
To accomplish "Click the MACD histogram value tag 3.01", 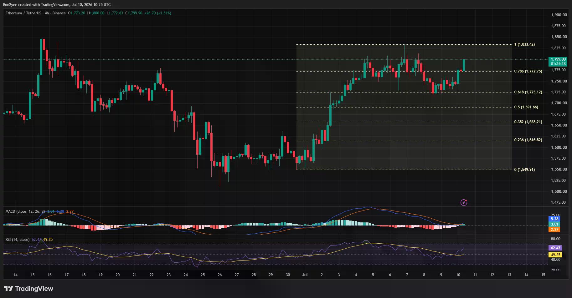I will [x=554, y=224].
